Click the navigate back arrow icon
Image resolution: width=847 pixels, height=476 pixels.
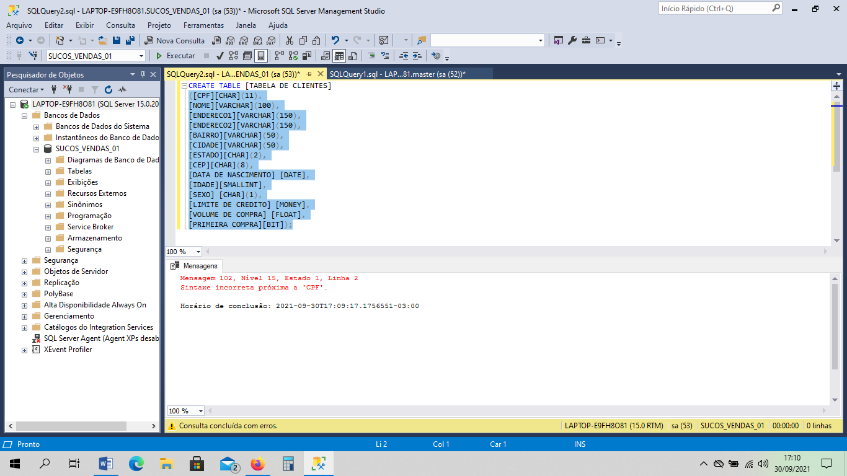point(19,40)
